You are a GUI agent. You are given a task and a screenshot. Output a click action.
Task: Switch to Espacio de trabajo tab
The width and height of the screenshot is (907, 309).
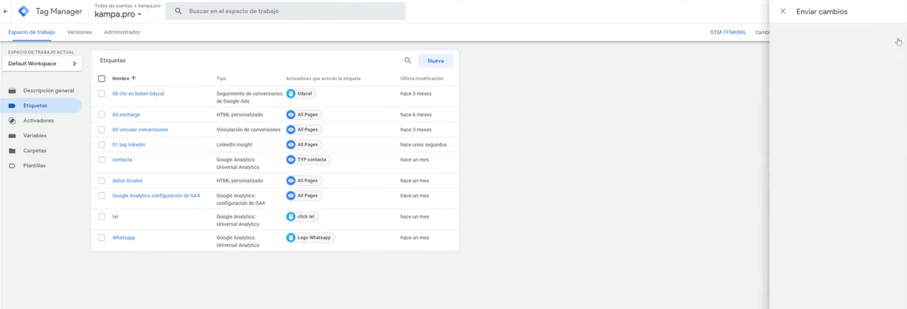pyautogui.click(x=32, y=32)
